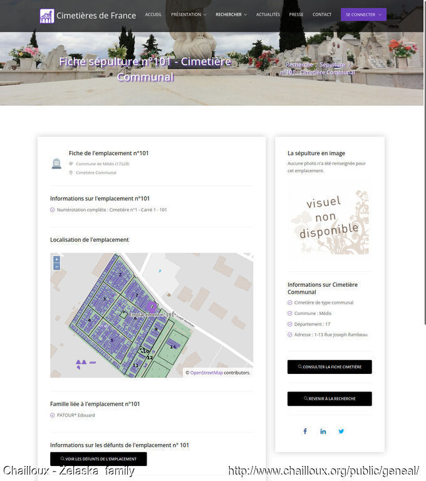Zoom out of the map with minus button
This screenshot has width=426, height=481.
[56, 267]
